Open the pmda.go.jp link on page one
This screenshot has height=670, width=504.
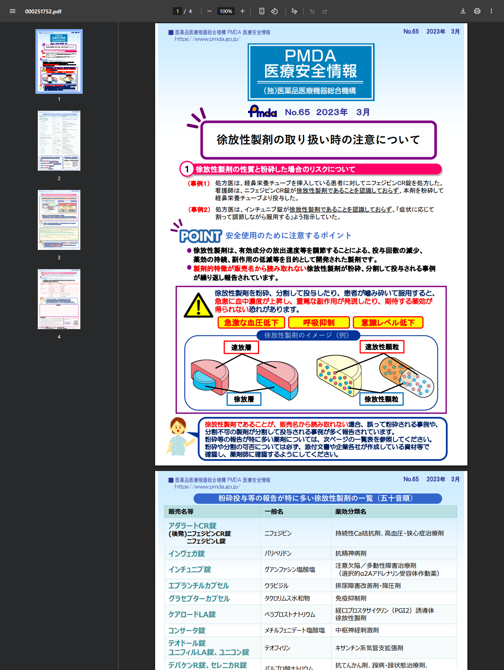(207, 39)
